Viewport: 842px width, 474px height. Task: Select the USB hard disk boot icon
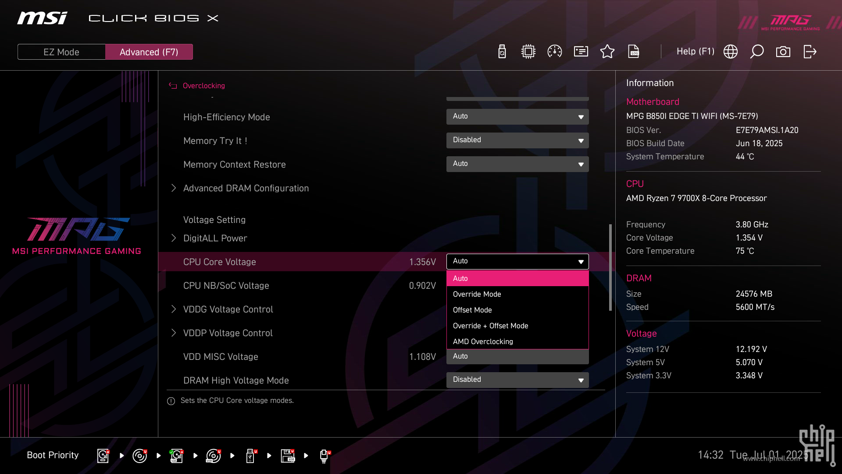[177, 456]
